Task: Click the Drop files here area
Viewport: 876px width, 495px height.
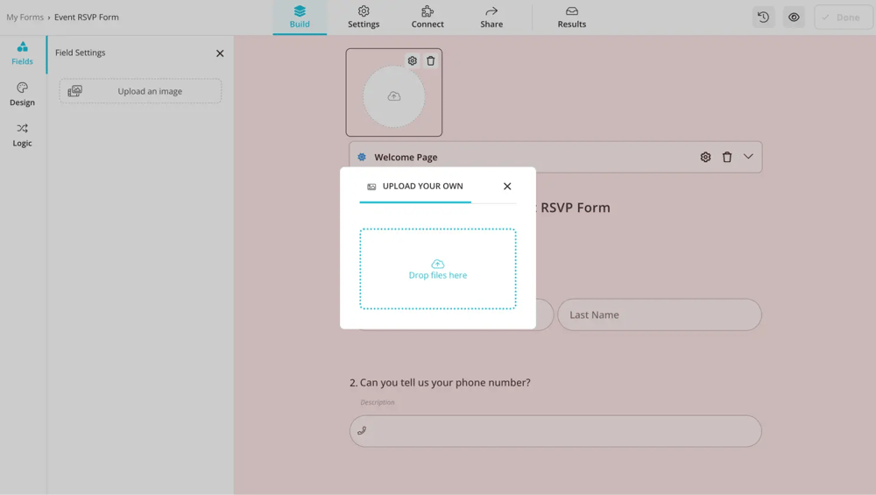Action: [438, 269]
